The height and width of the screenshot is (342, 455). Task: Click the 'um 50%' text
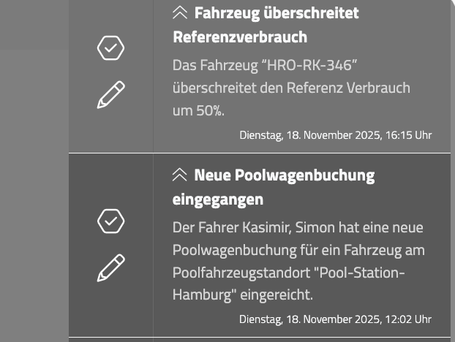[198, 110]
